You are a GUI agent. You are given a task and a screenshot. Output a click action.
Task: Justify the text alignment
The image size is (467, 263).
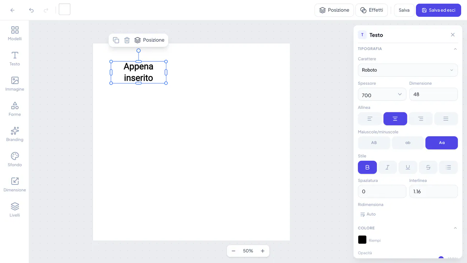click(x=446, y=119)
